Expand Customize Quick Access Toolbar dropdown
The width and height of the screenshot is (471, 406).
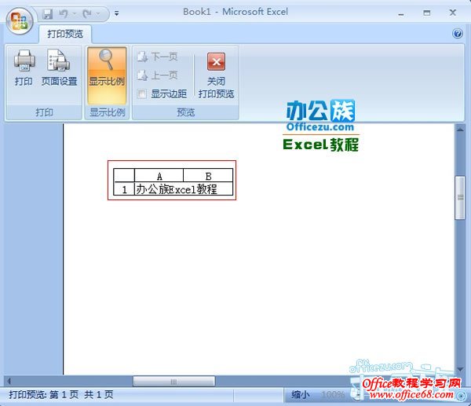tap(116, 13)
